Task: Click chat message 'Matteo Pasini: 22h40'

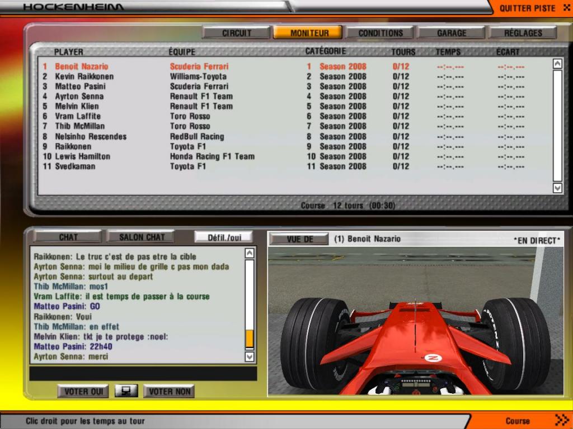Action: [x=73, y=346]
